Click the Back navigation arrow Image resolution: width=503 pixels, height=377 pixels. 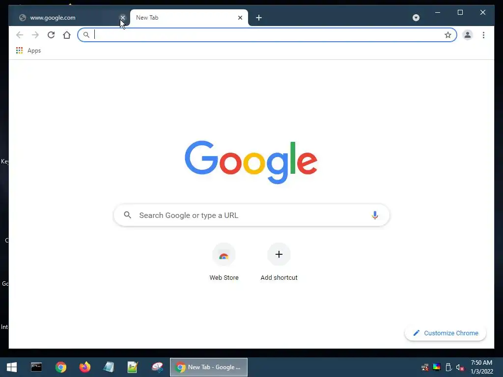coord(20,35)
